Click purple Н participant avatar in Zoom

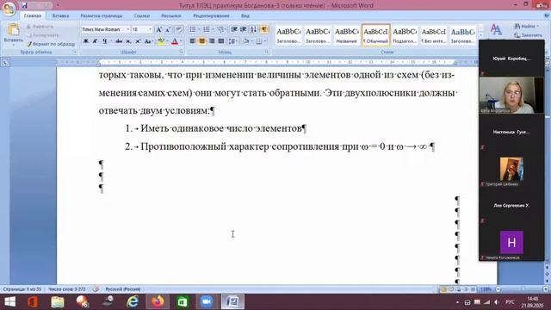click(511, 242)
